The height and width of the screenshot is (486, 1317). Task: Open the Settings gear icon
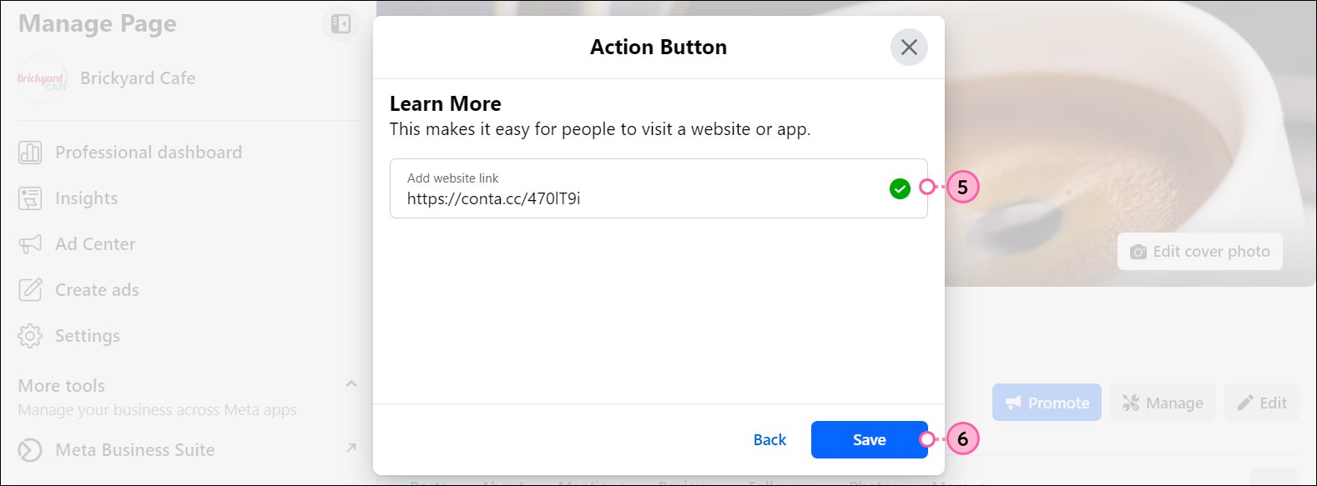[30, 336]
